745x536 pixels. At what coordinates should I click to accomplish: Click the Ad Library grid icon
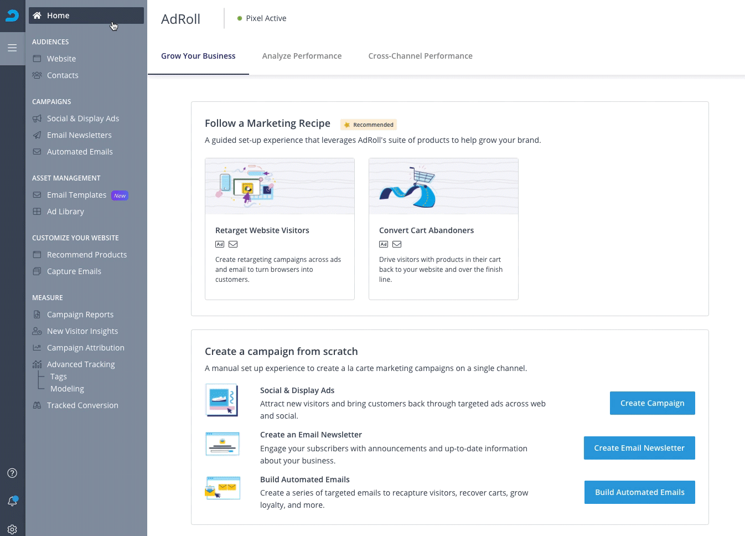pyautogui.click(x=37, y=212)
